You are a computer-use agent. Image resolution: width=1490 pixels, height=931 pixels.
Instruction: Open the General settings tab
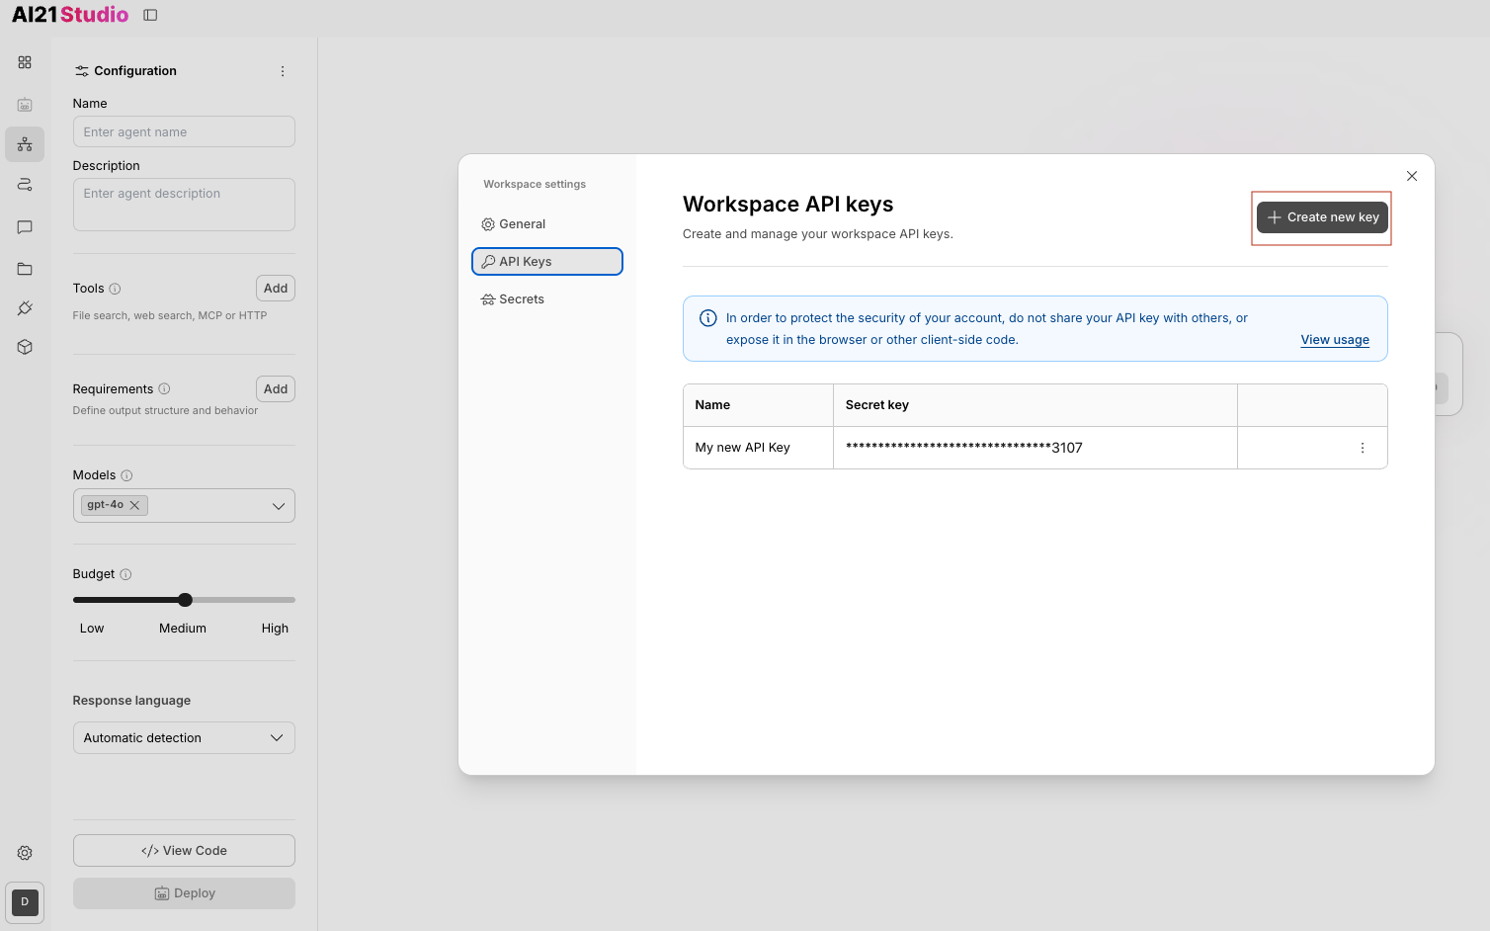tap(547, 224)
